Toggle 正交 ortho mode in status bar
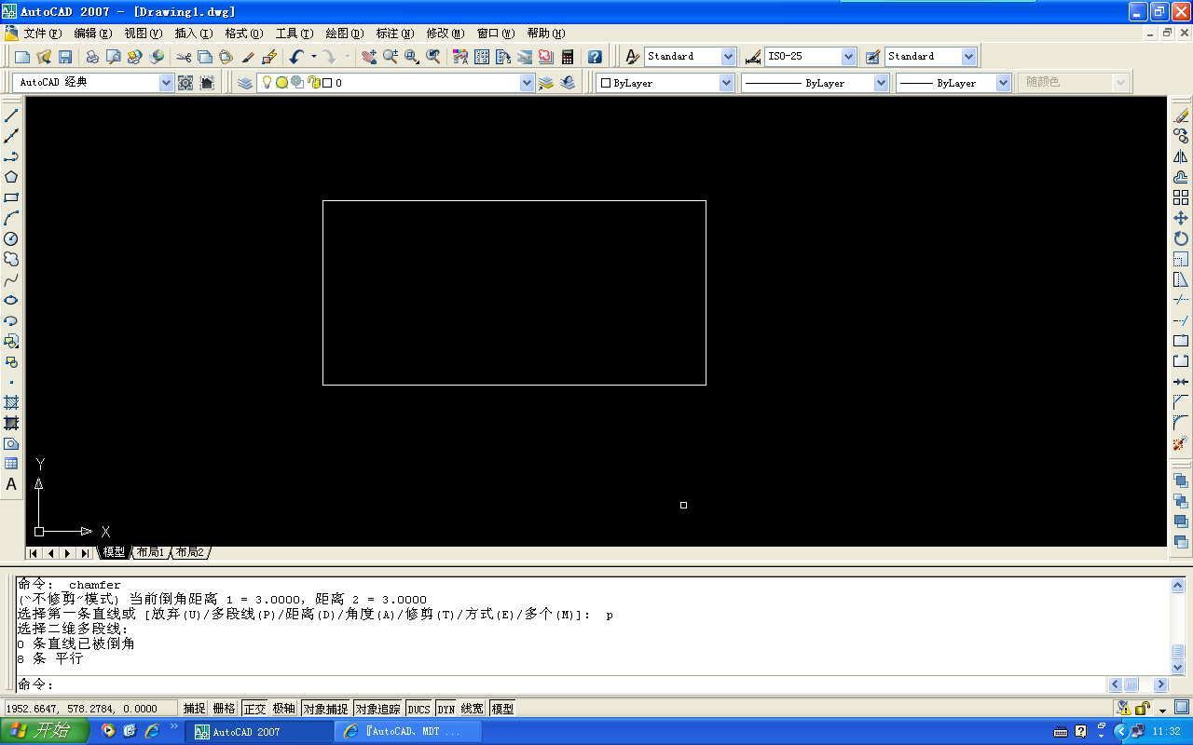 (x=254, y=709)
